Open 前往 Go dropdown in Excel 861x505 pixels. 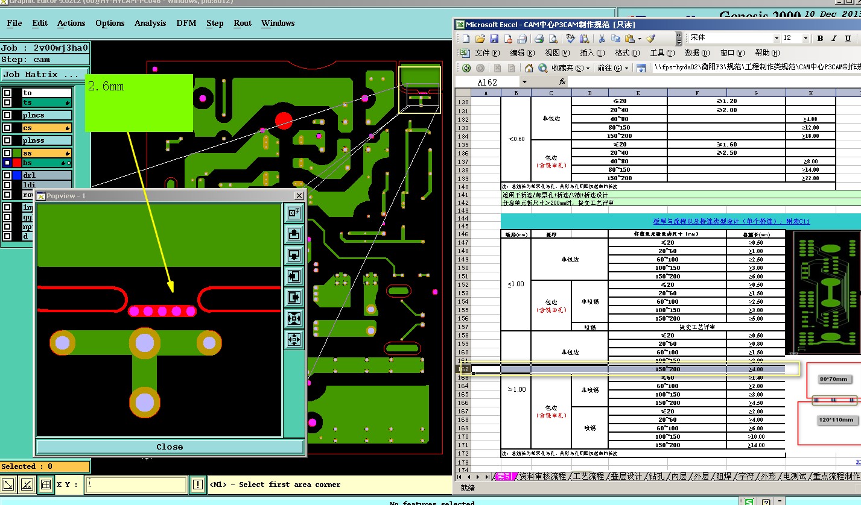pyautogui.click(x=613, y=68)
